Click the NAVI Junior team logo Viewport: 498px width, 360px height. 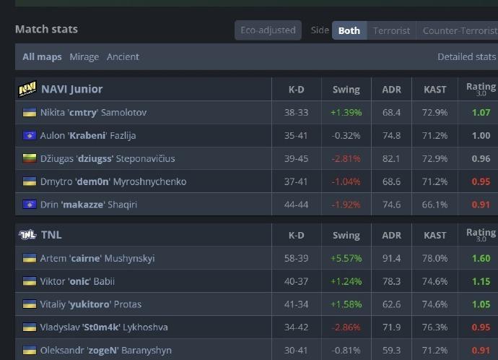click(x=27, y=90)
